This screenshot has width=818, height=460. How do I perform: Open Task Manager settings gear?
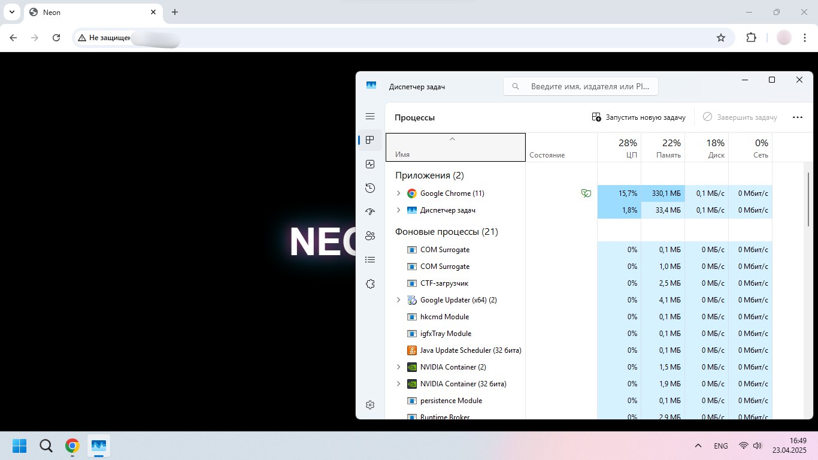pos(370,405)
